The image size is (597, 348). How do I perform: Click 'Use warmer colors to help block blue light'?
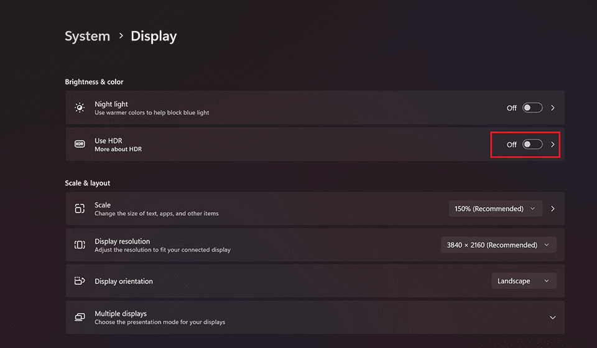pos(152,112)
